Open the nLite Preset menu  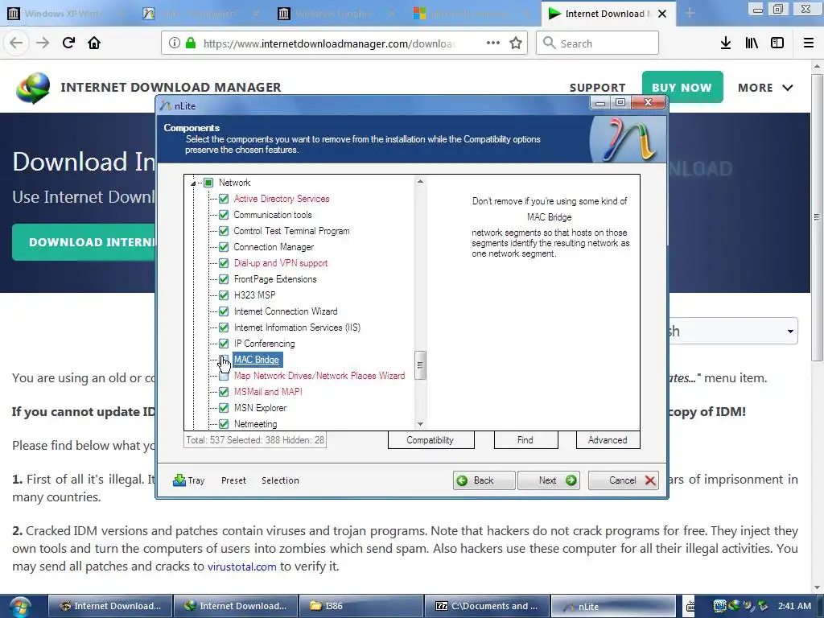233,480
